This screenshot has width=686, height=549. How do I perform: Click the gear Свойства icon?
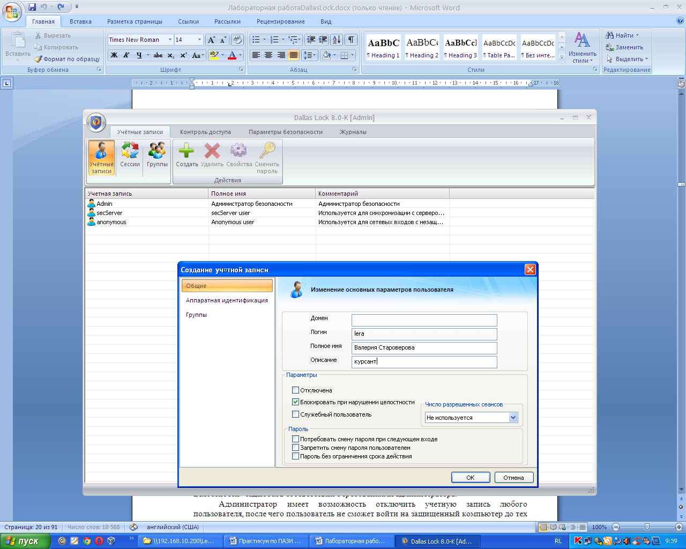click(x=238, y=155)
